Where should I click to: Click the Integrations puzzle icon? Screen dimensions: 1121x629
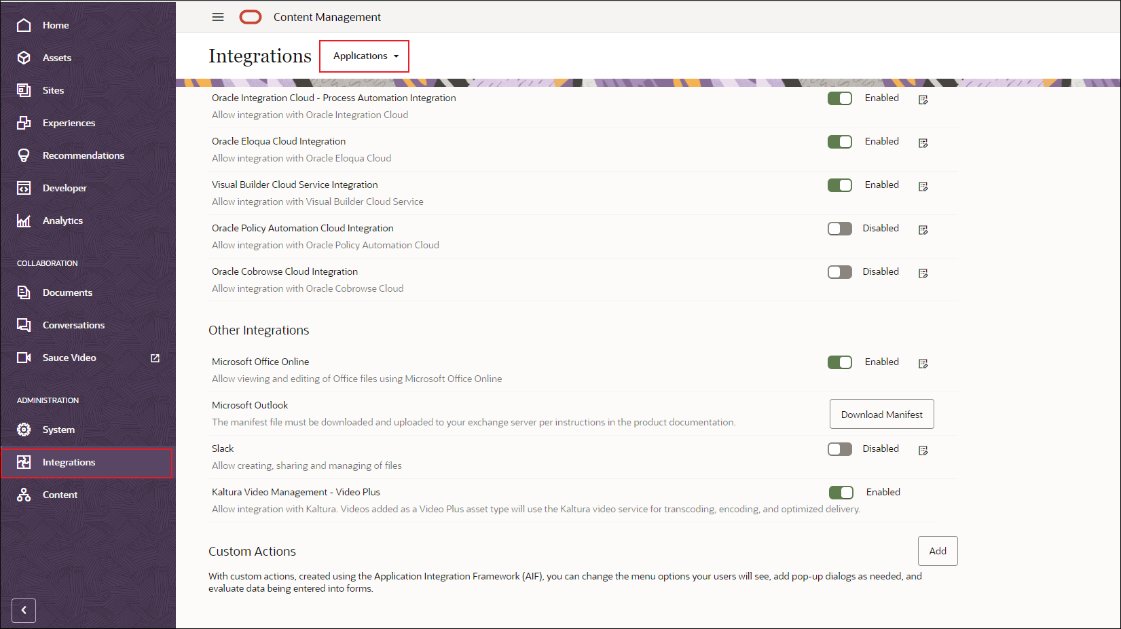click(x=24, y=462)
